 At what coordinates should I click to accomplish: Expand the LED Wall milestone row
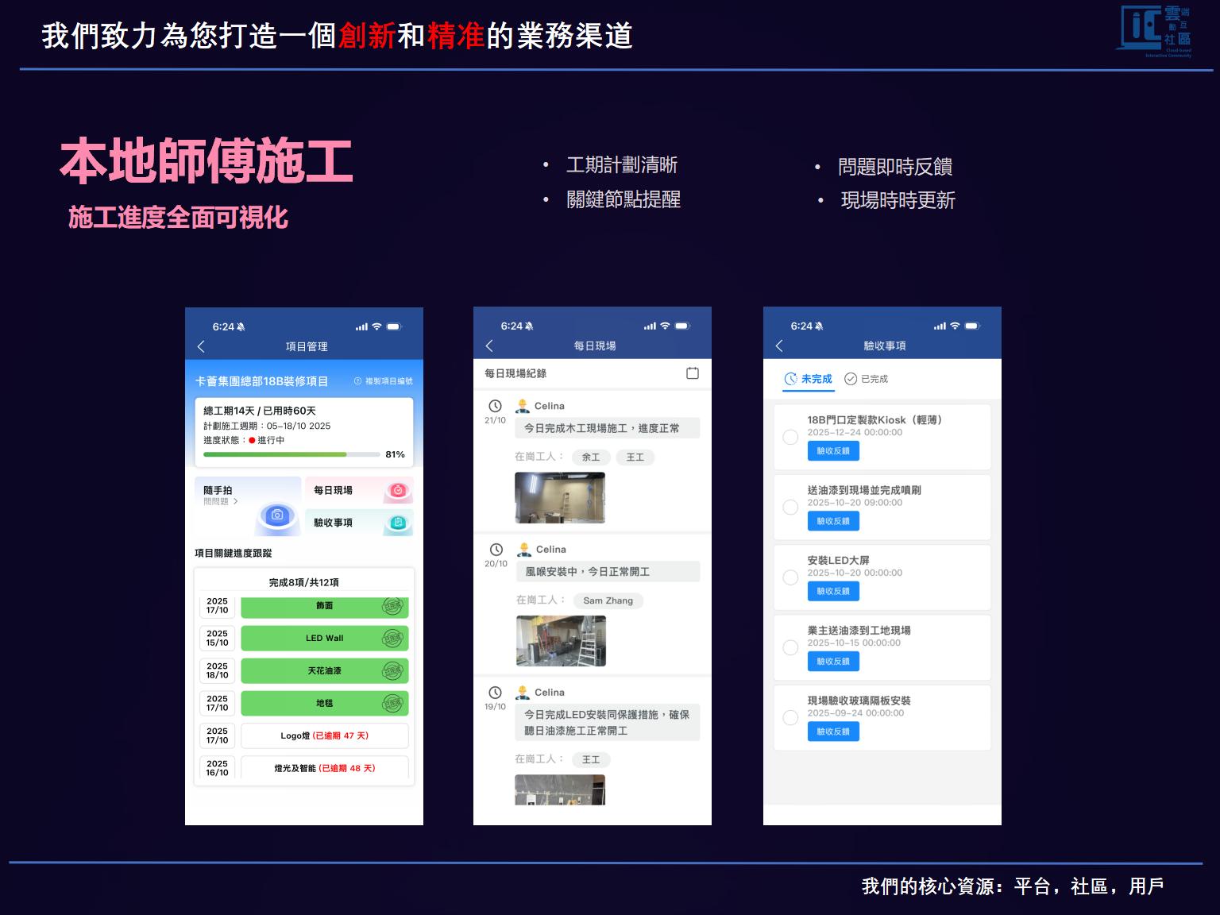point(324,638)
